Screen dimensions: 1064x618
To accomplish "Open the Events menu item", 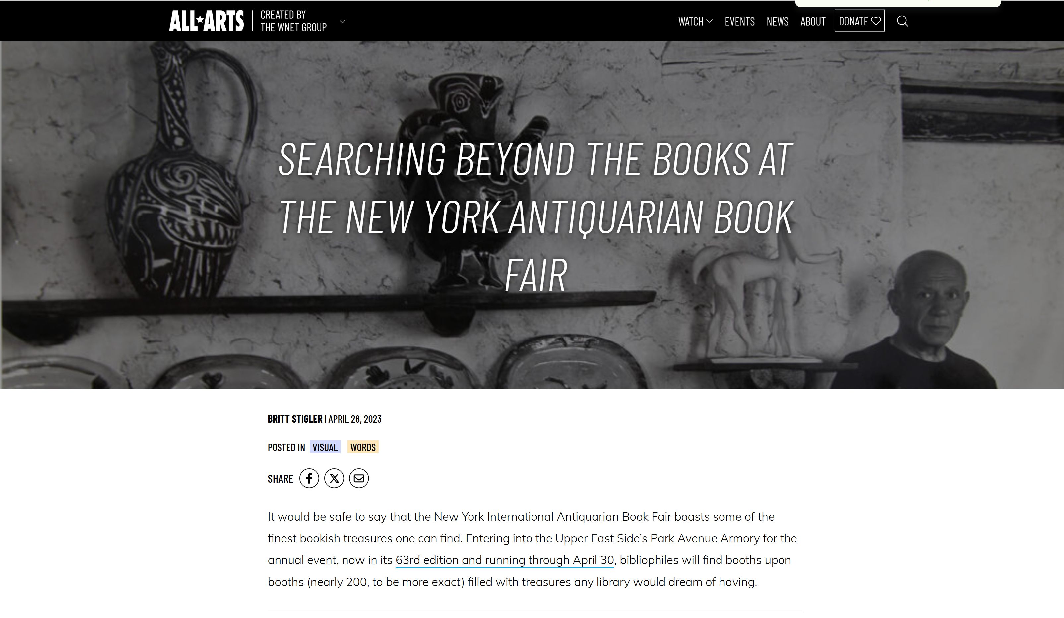I will (740, 21).
